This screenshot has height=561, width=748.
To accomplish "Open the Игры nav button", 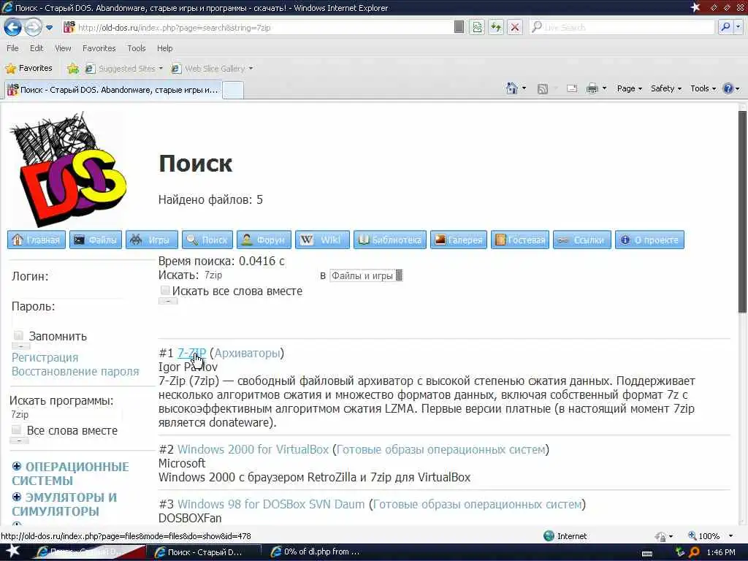I will coord(152,240).
